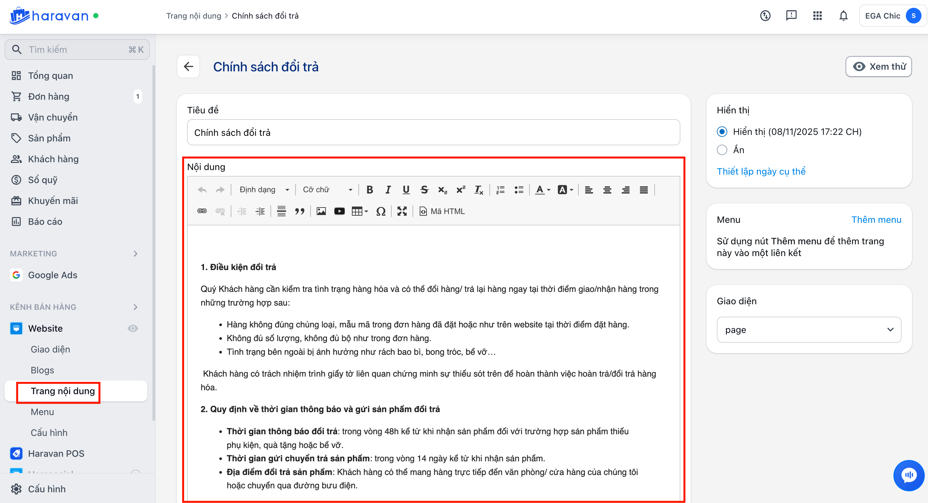
Task: Open the special character omega tool
Action: tap(381, 211)
